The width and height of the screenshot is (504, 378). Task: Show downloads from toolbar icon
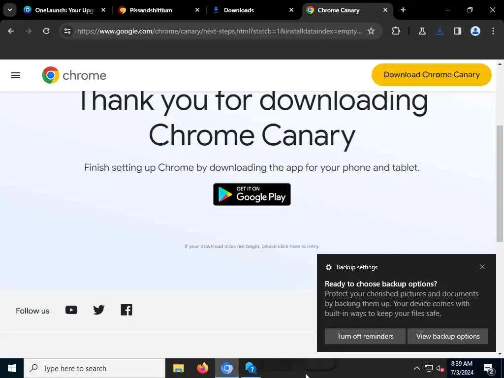pos(440,31)
